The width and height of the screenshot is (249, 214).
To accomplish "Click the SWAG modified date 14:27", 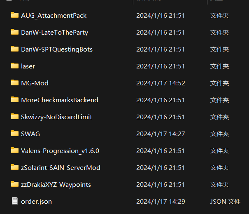I will click(x=161, y=134).
